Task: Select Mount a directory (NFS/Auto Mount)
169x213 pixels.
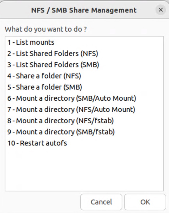Action: (71, 109)
